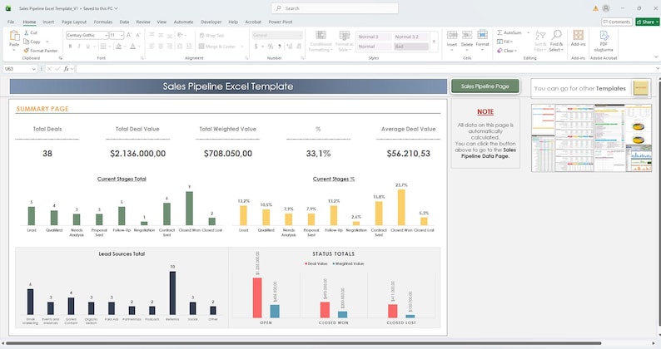Click the Paste clipboard icon
Screen dimensions: 661x349
pos(14,36)
